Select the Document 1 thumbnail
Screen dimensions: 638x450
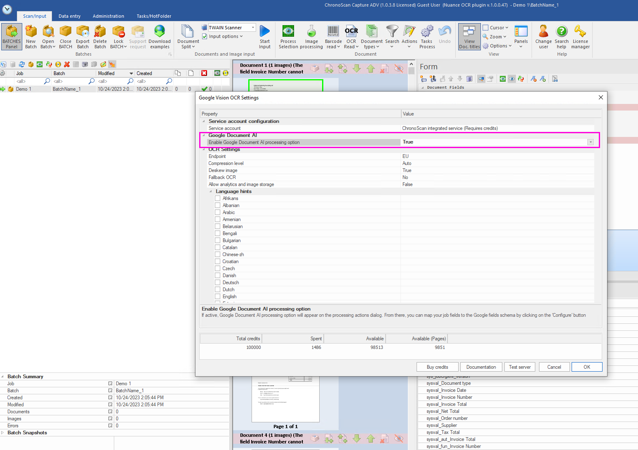click(x=285, y=85)
